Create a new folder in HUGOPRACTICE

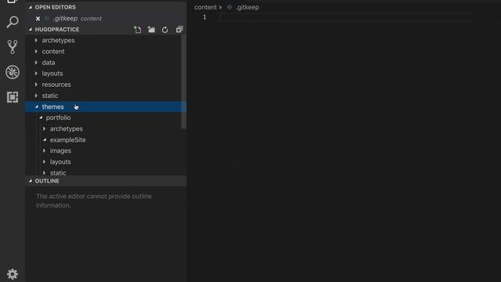[151, 30]
